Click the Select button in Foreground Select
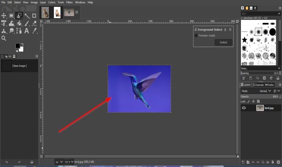The image size is (282, 167). coord(223,42)
